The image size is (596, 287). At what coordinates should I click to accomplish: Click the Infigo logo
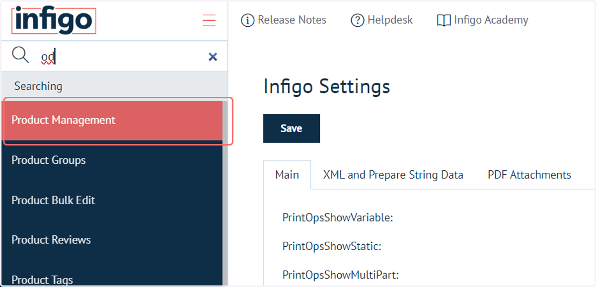[54, 20]
